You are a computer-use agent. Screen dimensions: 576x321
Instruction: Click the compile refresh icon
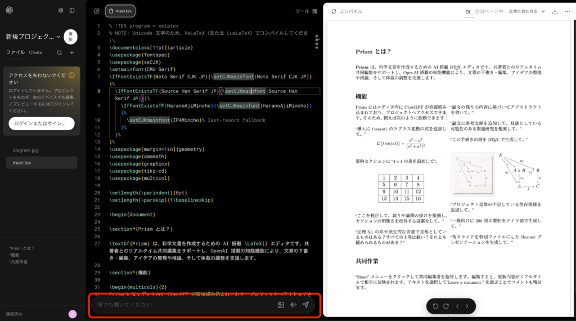[334, 11]
